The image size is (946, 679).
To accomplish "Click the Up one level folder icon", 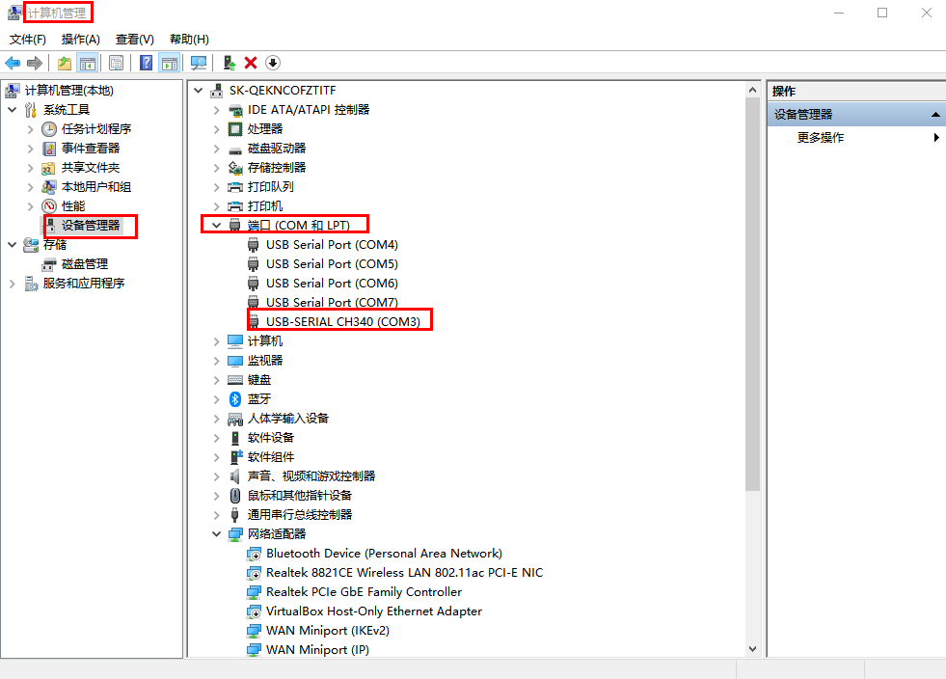I will coord(64,63).
